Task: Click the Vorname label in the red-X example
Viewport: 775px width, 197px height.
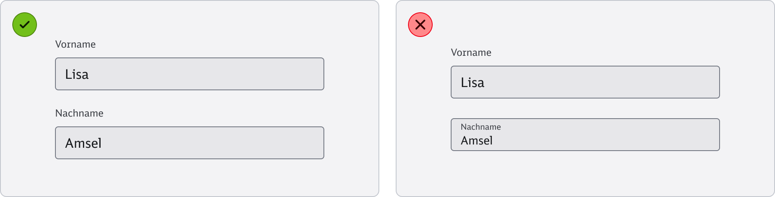Action: click(471, 53)
